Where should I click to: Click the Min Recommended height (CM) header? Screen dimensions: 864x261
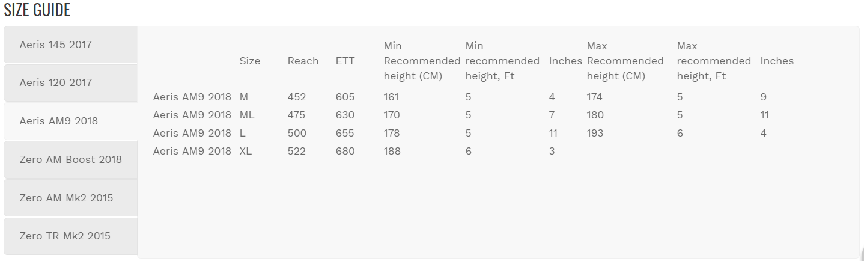pyautogui.click(x=422, y=61)
